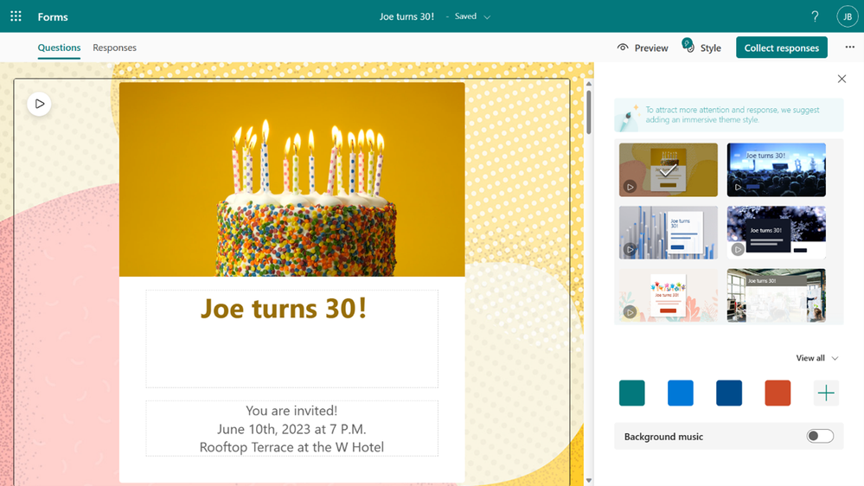Select the teal color swatch
The width and height of the screenshot is (864, 486).
(x=632, y=393)
